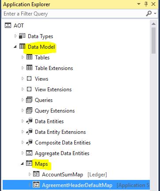Click the AOT root node icon
Image resolution: width=160 pixels, height=191 pixels.
pos(8,25)
